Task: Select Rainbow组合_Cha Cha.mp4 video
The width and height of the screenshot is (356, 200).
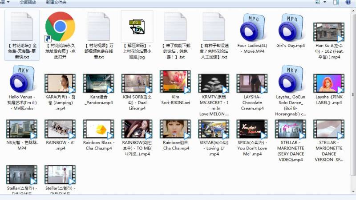Action: (x=175, y=135)
